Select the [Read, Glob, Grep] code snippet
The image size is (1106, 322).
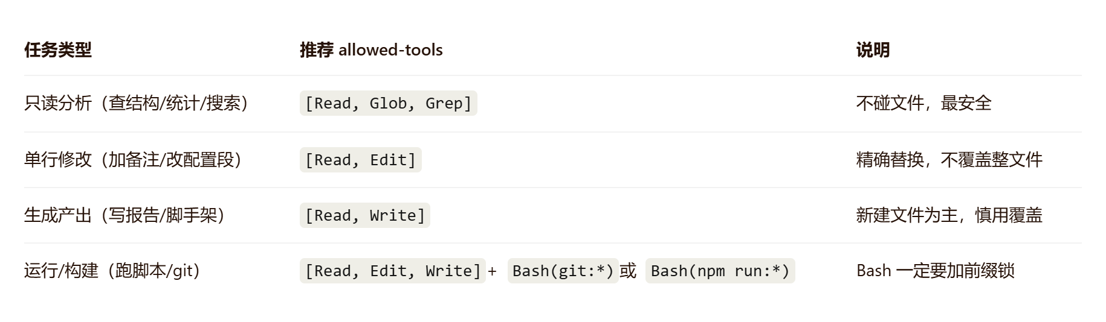click(x=388, y=103)
